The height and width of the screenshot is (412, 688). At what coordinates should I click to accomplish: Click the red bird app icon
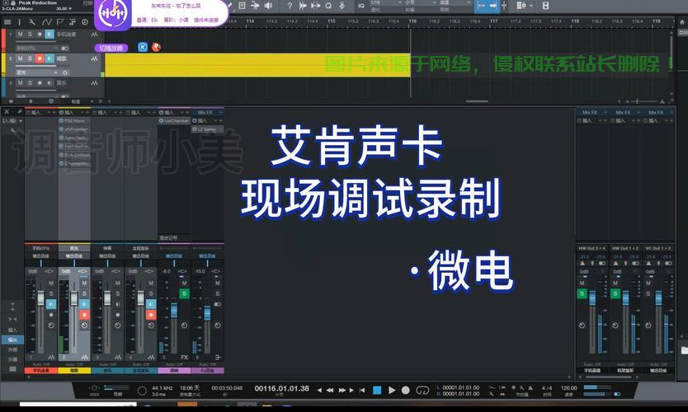156,47
